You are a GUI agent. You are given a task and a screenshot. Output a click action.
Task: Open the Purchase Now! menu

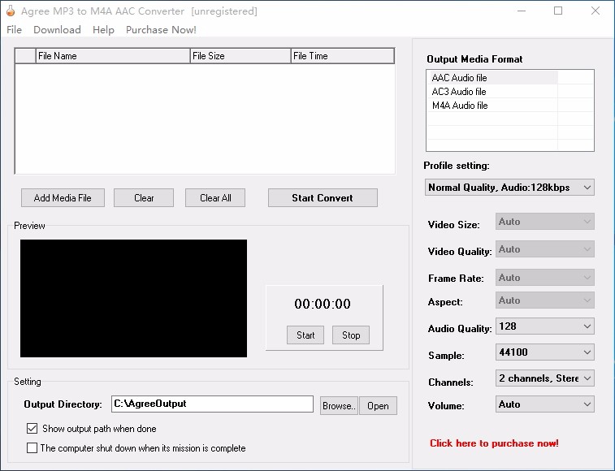tap(161, 30)
